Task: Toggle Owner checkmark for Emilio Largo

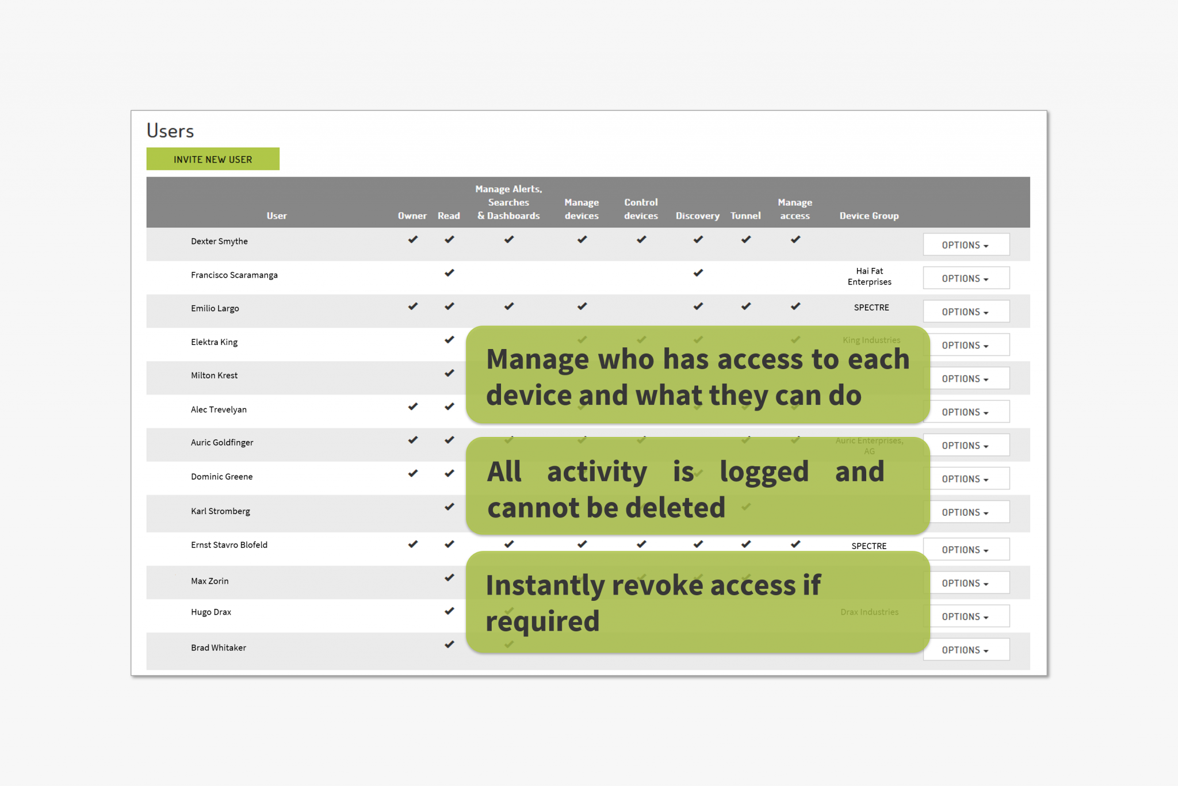Action: [x=413, y=306]
